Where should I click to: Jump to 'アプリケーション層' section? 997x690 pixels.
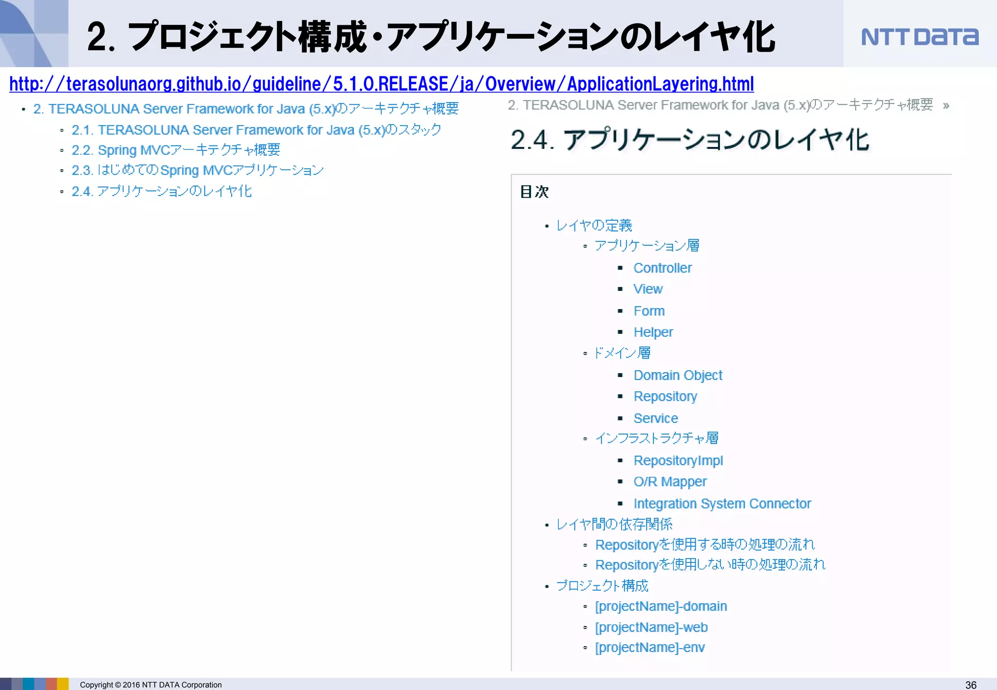tap(647, 246)
